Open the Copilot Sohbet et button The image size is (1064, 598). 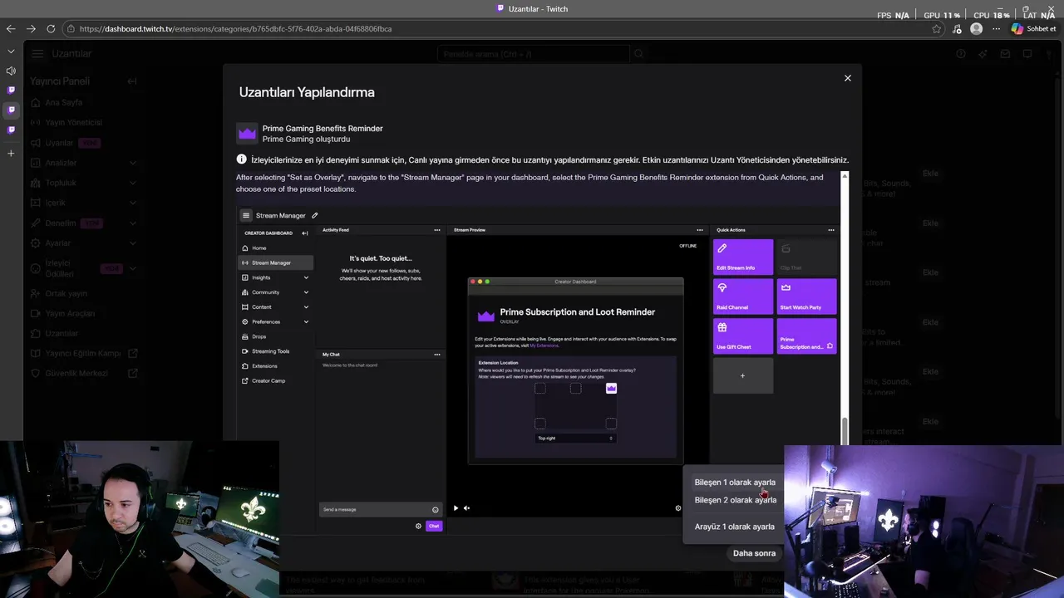1033,28
